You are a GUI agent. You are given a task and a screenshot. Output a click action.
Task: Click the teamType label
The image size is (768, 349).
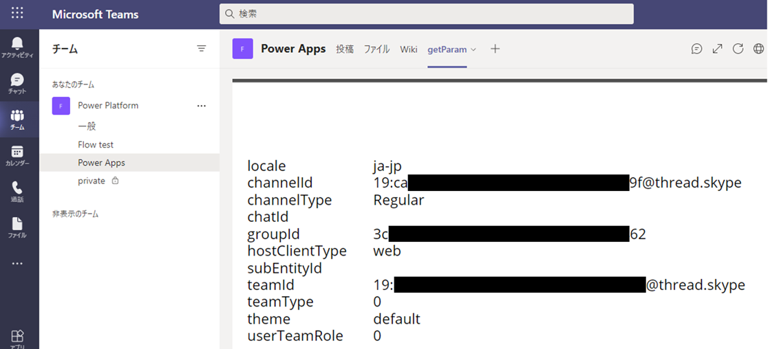coord(280,302)
